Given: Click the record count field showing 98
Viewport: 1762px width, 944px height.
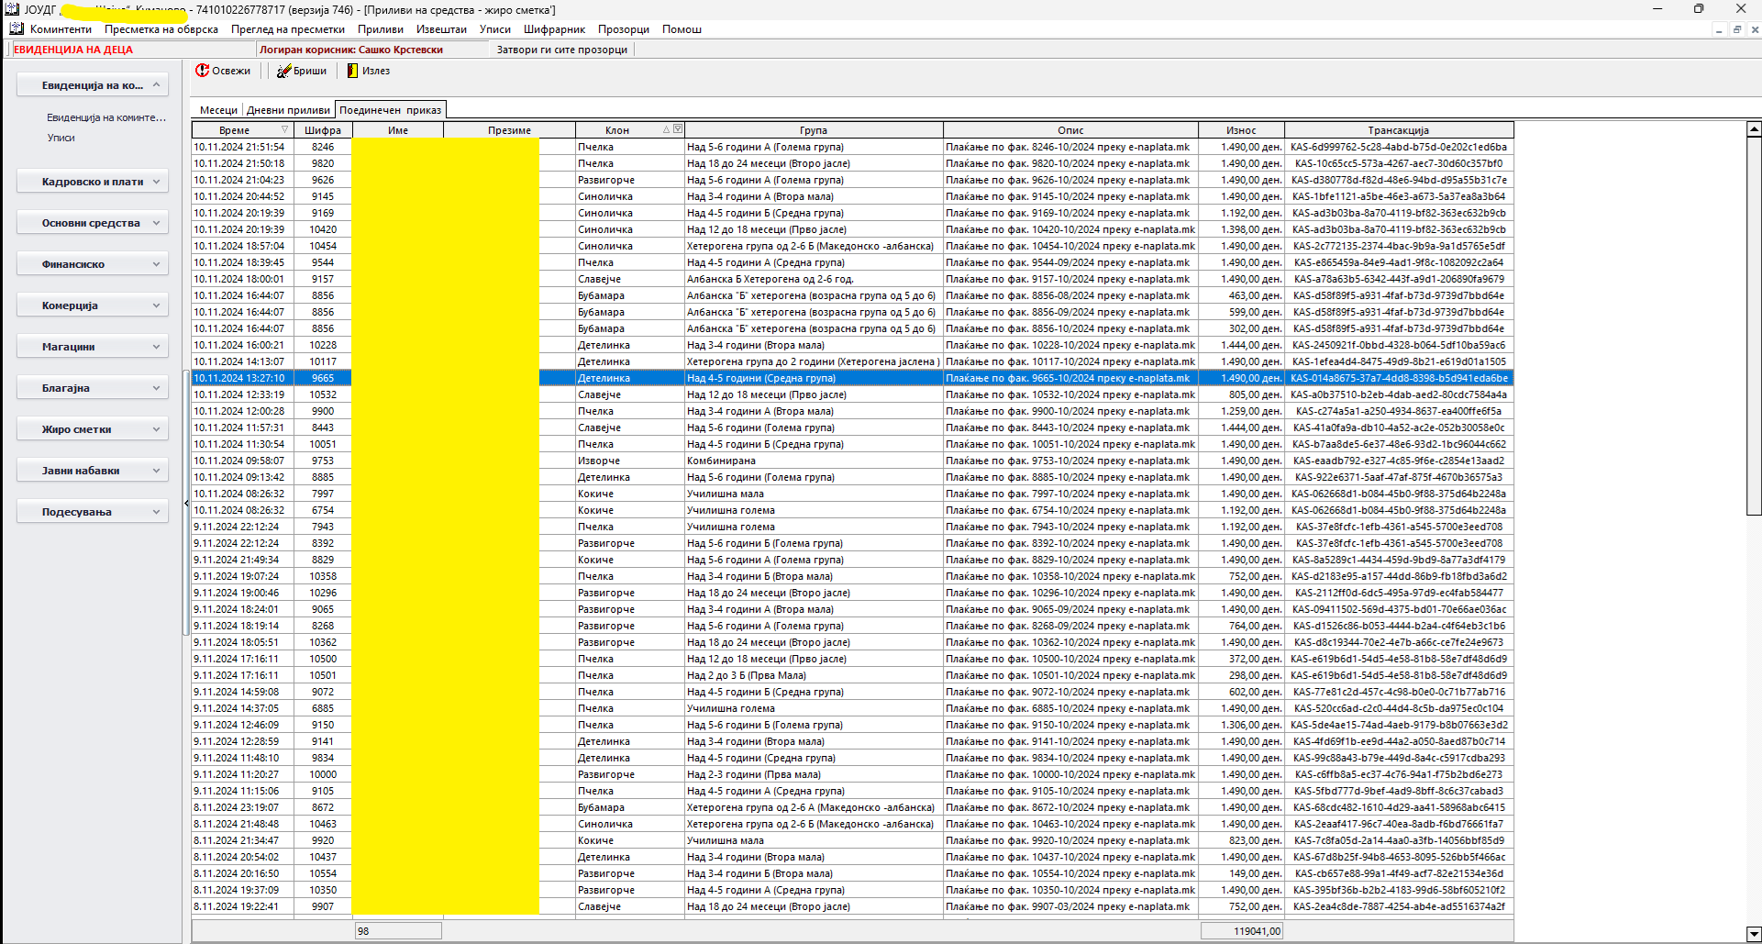Looking at the screenshot, I should pos(398,930).
